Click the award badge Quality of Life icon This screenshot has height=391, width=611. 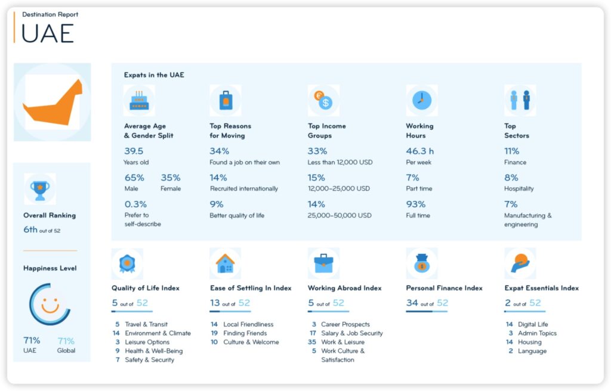click(127, 263)
